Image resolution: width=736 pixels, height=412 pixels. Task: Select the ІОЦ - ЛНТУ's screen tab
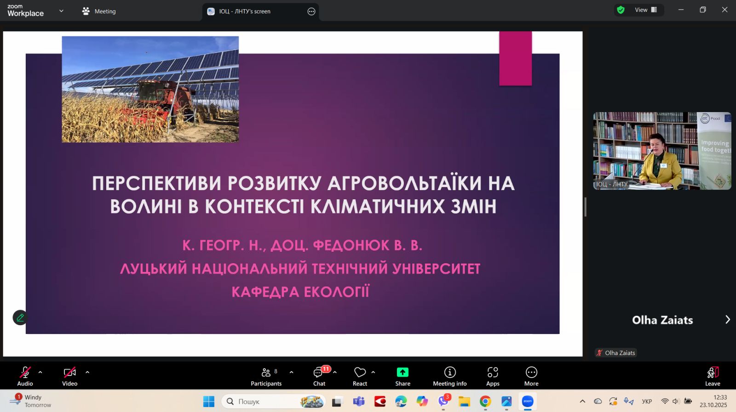tap(245, 11)
